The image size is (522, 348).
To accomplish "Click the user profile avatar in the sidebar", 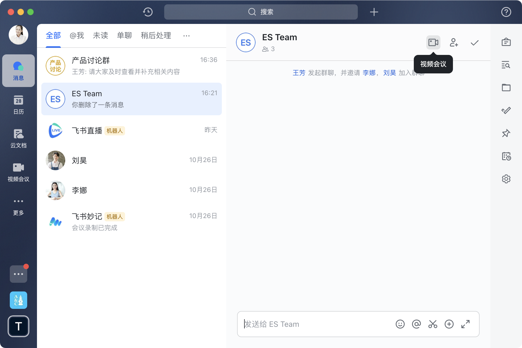I will click(18, 35).
